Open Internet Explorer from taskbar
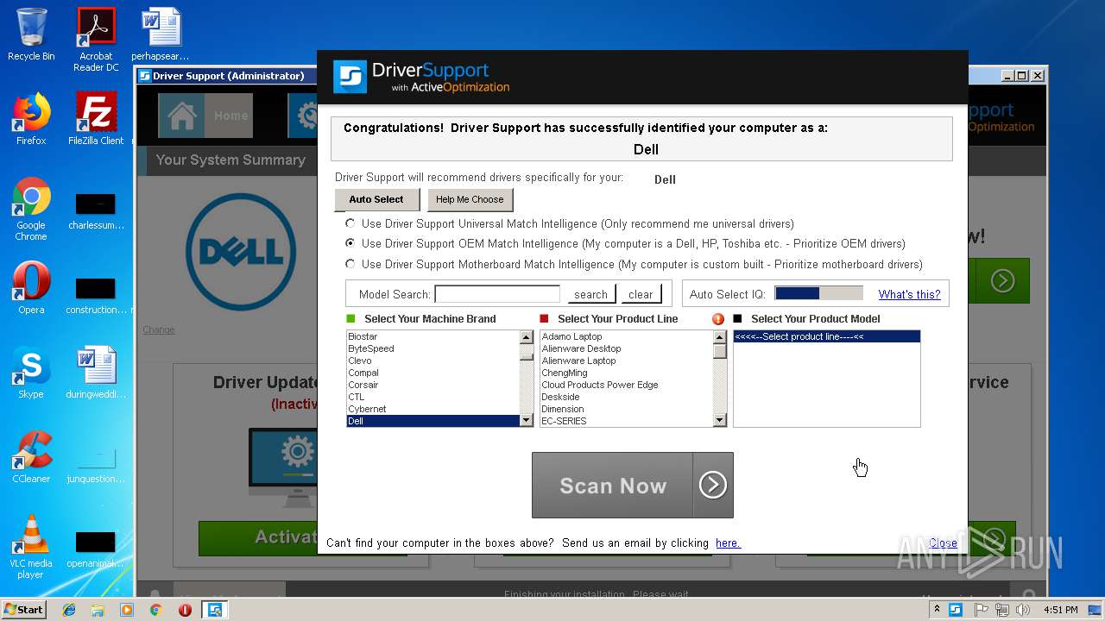The width and height of the screenshot is (1105, 621). (69, 610)
